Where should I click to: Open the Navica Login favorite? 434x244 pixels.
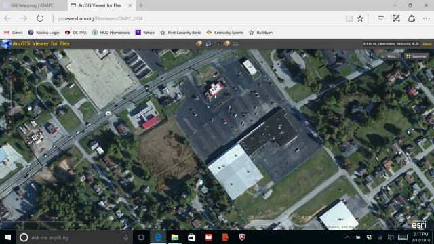(x=43, y=33)
